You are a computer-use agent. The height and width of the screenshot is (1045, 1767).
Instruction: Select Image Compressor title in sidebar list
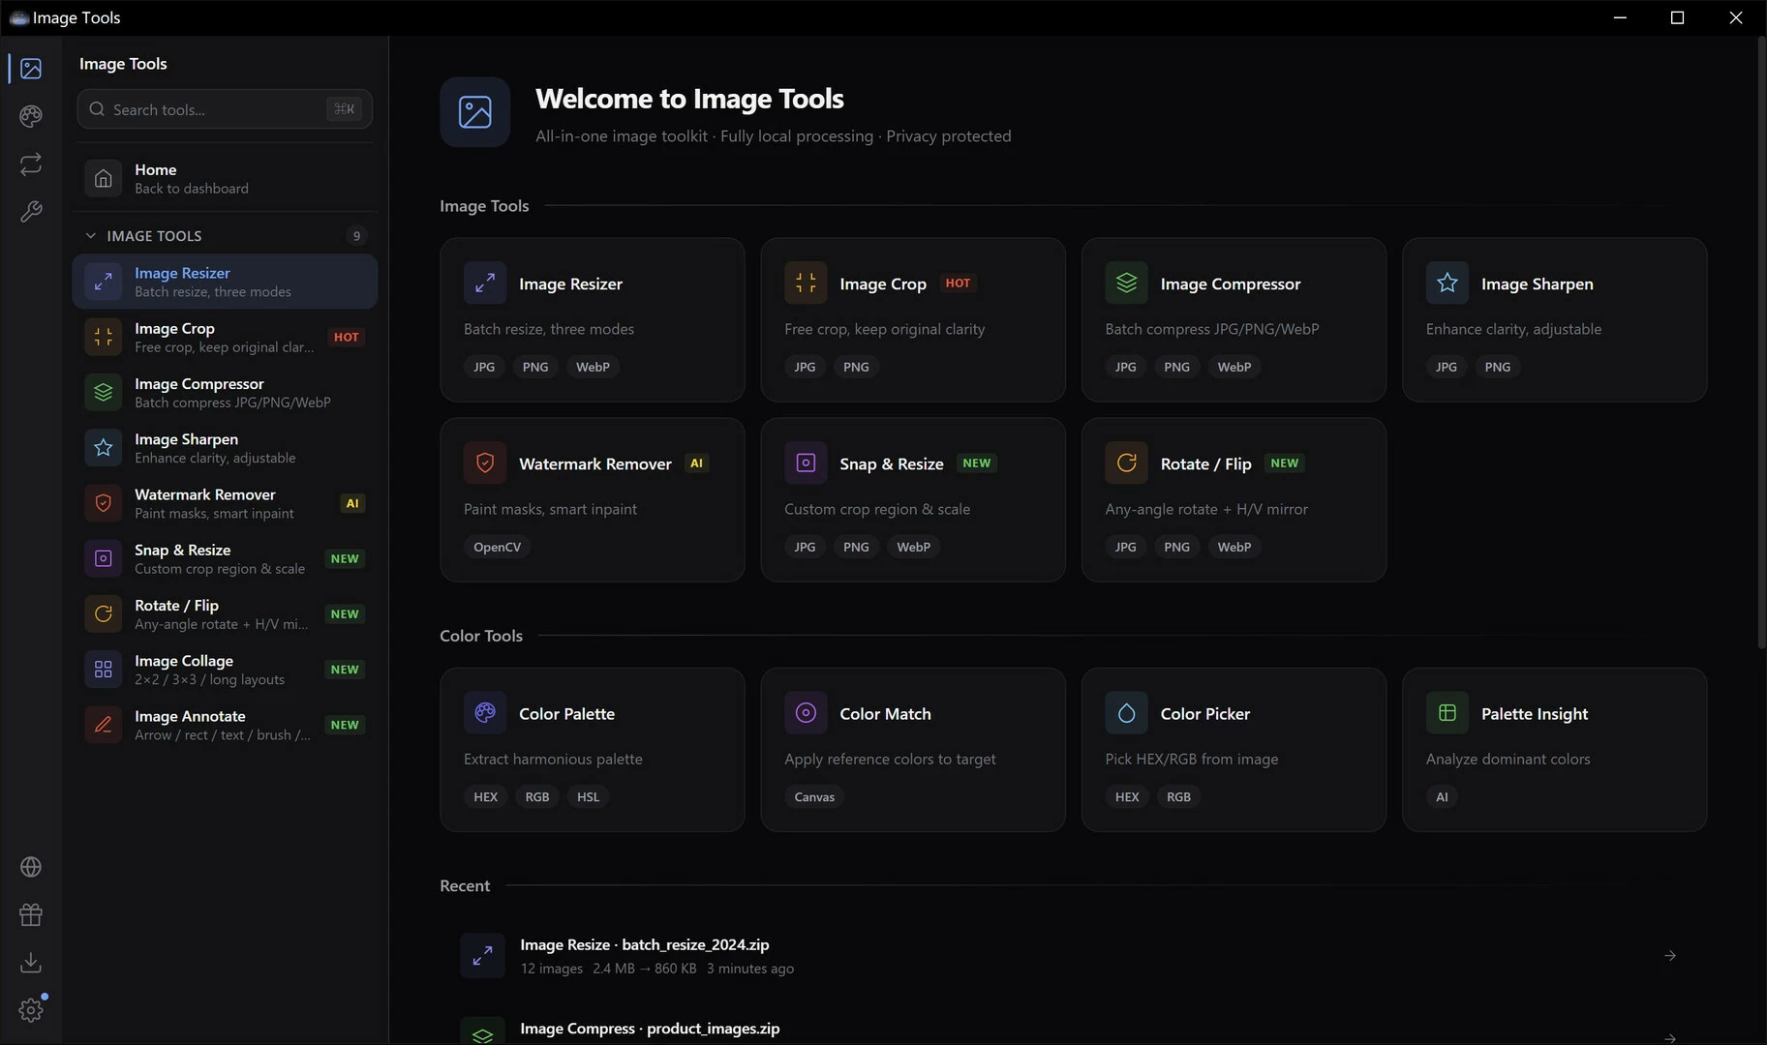199,384
